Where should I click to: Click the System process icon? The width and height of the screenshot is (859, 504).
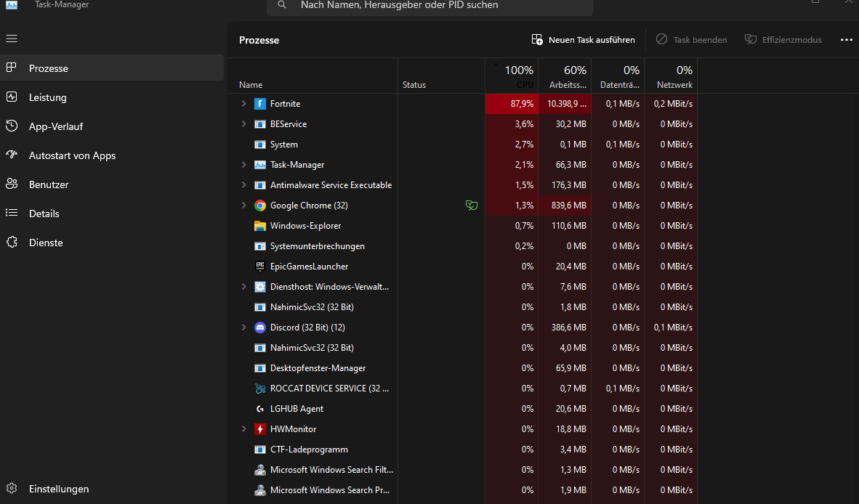click(260, 145)
